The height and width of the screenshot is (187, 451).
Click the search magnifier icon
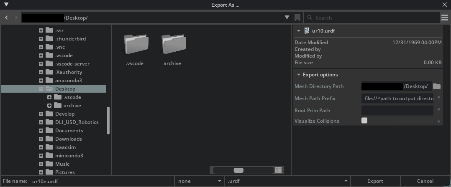click(x=310, y=18)
